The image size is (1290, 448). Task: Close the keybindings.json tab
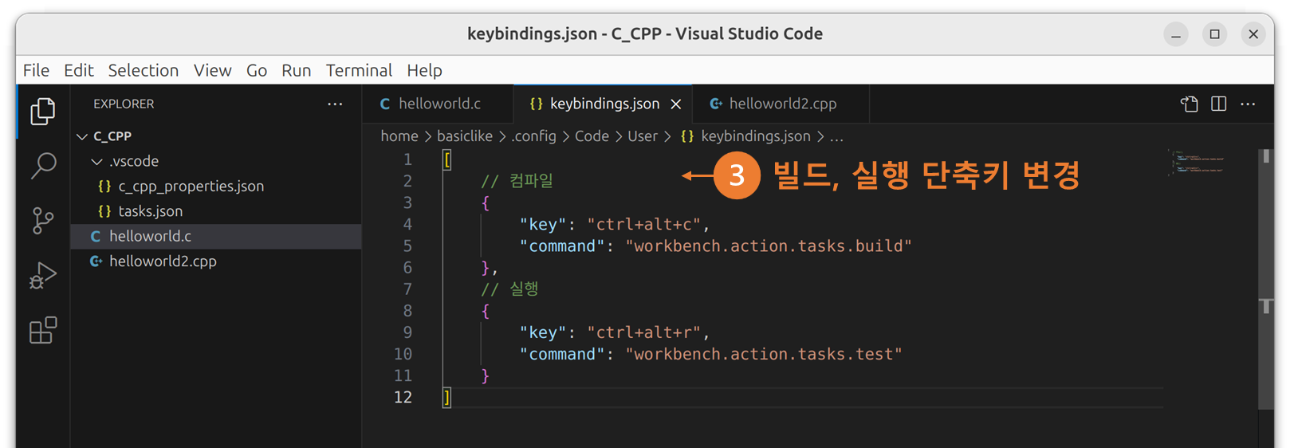click(676, 104)
